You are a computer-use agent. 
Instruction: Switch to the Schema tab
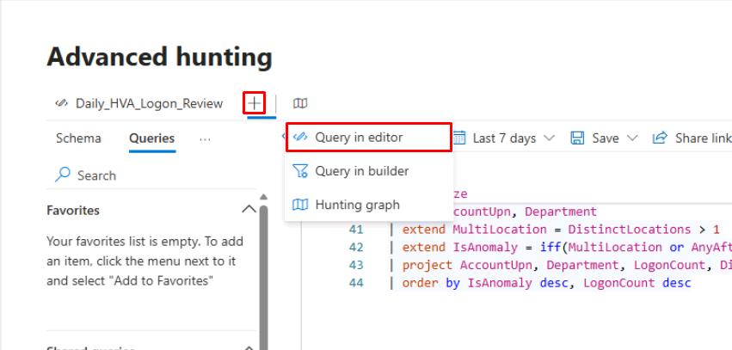tap(78, 138)
